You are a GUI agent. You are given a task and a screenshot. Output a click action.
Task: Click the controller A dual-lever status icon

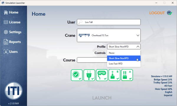point(127,75)
